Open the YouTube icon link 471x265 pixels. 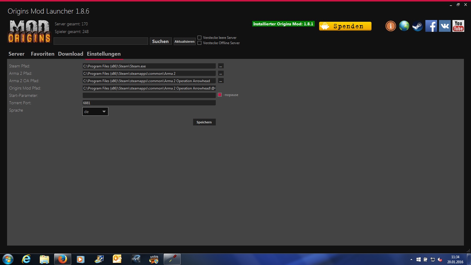pyautogui.click(x=458, y=26)
